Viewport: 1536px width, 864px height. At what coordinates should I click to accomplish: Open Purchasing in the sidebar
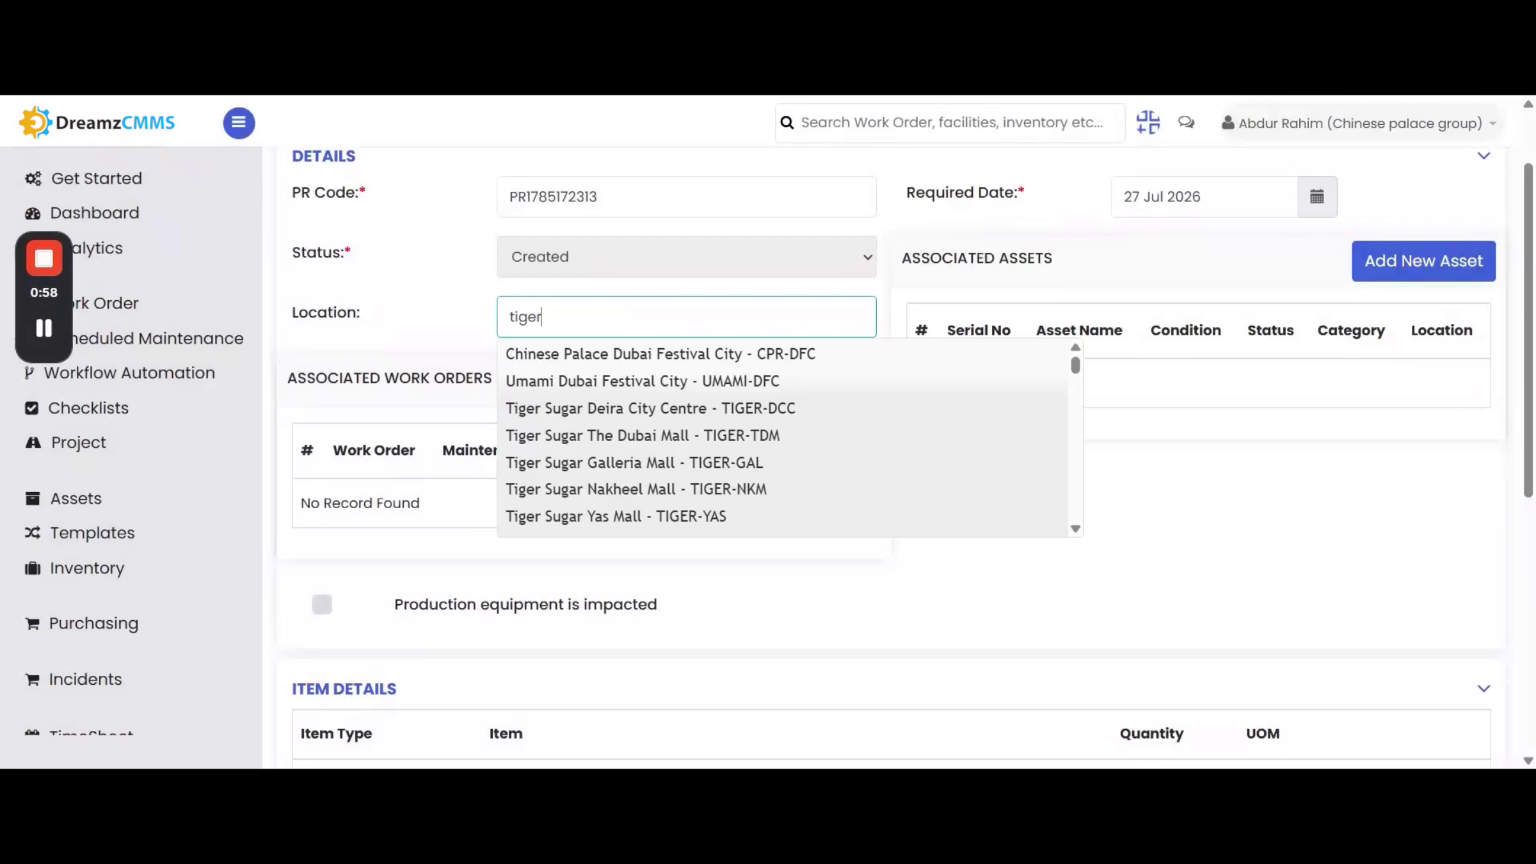pos(93,624)
